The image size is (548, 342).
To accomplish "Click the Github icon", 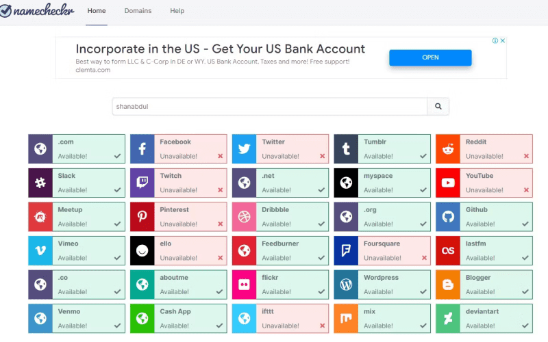I will click(x=448, y=217).
